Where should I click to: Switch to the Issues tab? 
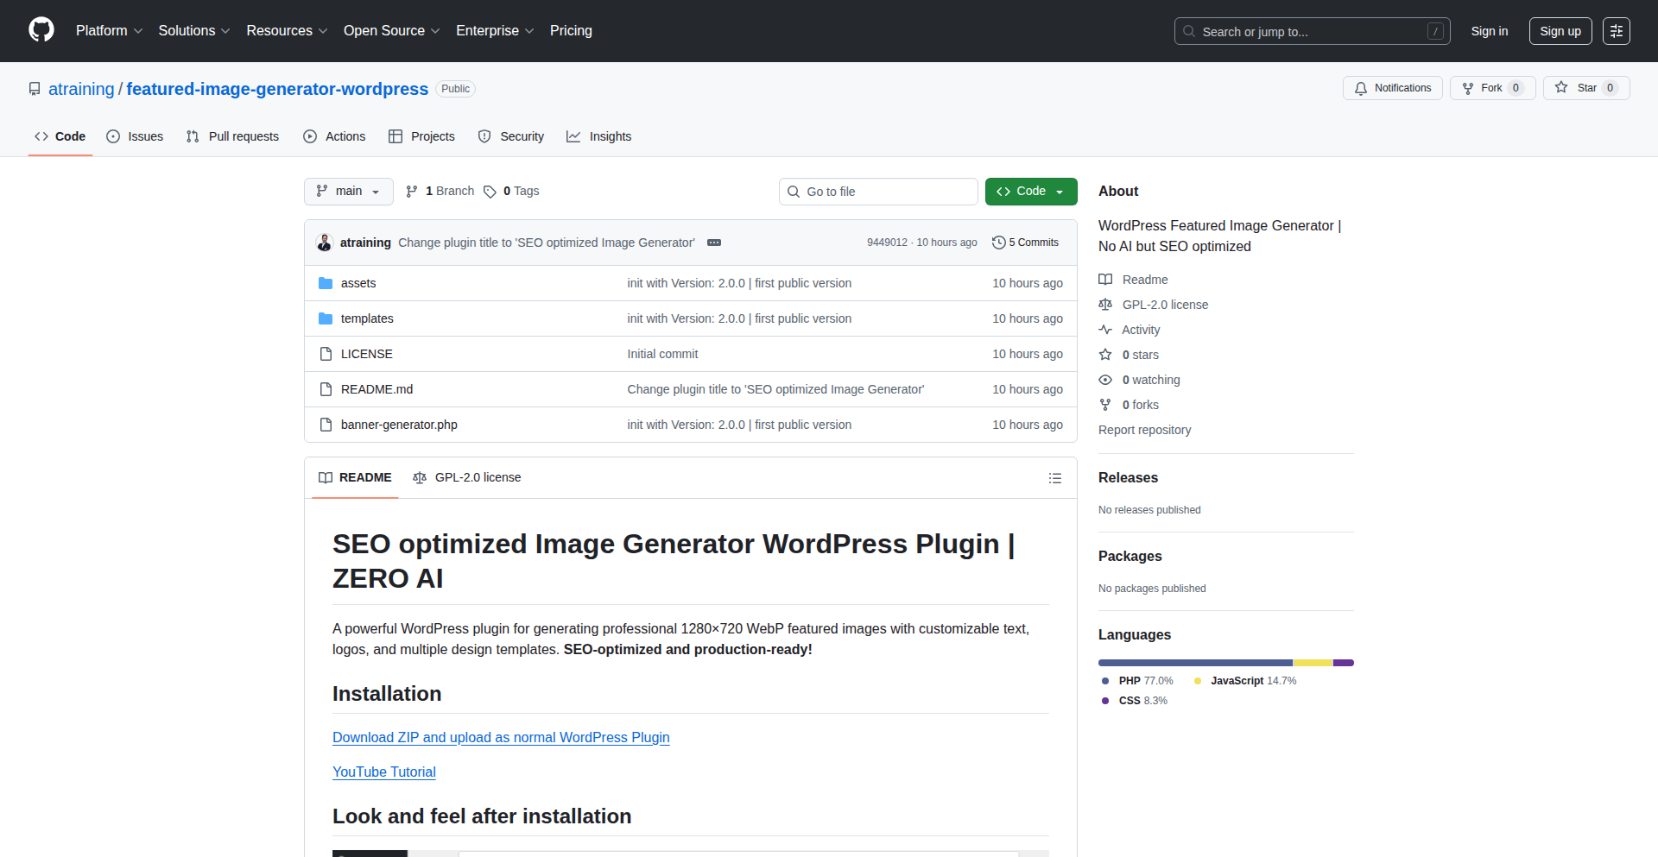point(135,136)
